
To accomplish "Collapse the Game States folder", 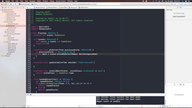I will (4, 22).
